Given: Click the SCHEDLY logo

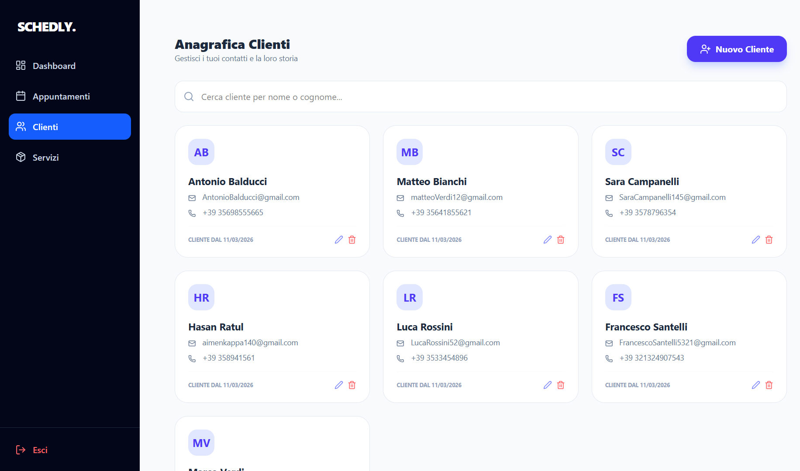Looking at the screenshot, I should click(x=47, y=27).
